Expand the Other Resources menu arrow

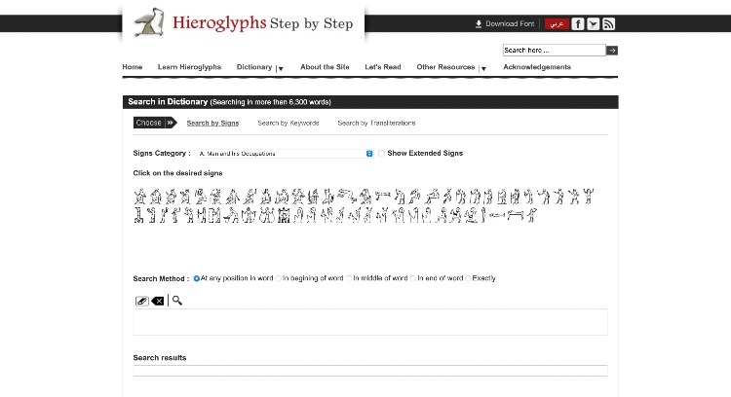point(483,68)
